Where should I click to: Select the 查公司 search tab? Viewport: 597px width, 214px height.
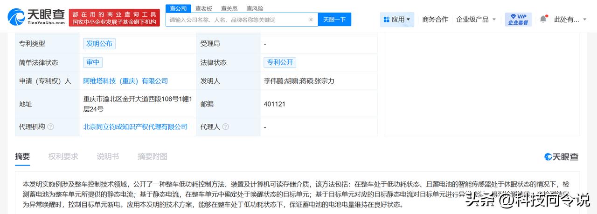[x=178, y=8]
